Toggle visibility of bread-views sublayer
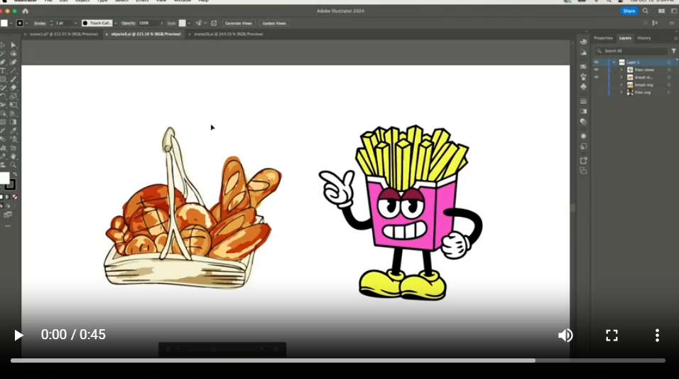Image resolution: width=679 pixels, height=379 pixels. click(x=597, y=78)
